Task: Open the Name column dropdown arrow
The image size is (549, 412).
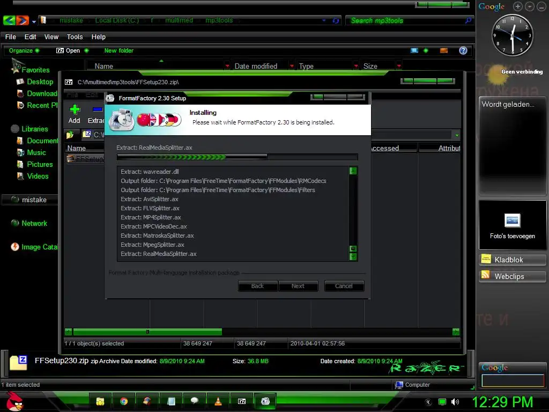Action: click(227, 66)
